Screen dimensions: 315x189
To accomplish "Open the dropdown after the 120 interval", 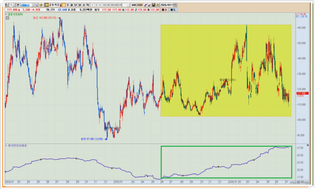I will pos(129,5).
